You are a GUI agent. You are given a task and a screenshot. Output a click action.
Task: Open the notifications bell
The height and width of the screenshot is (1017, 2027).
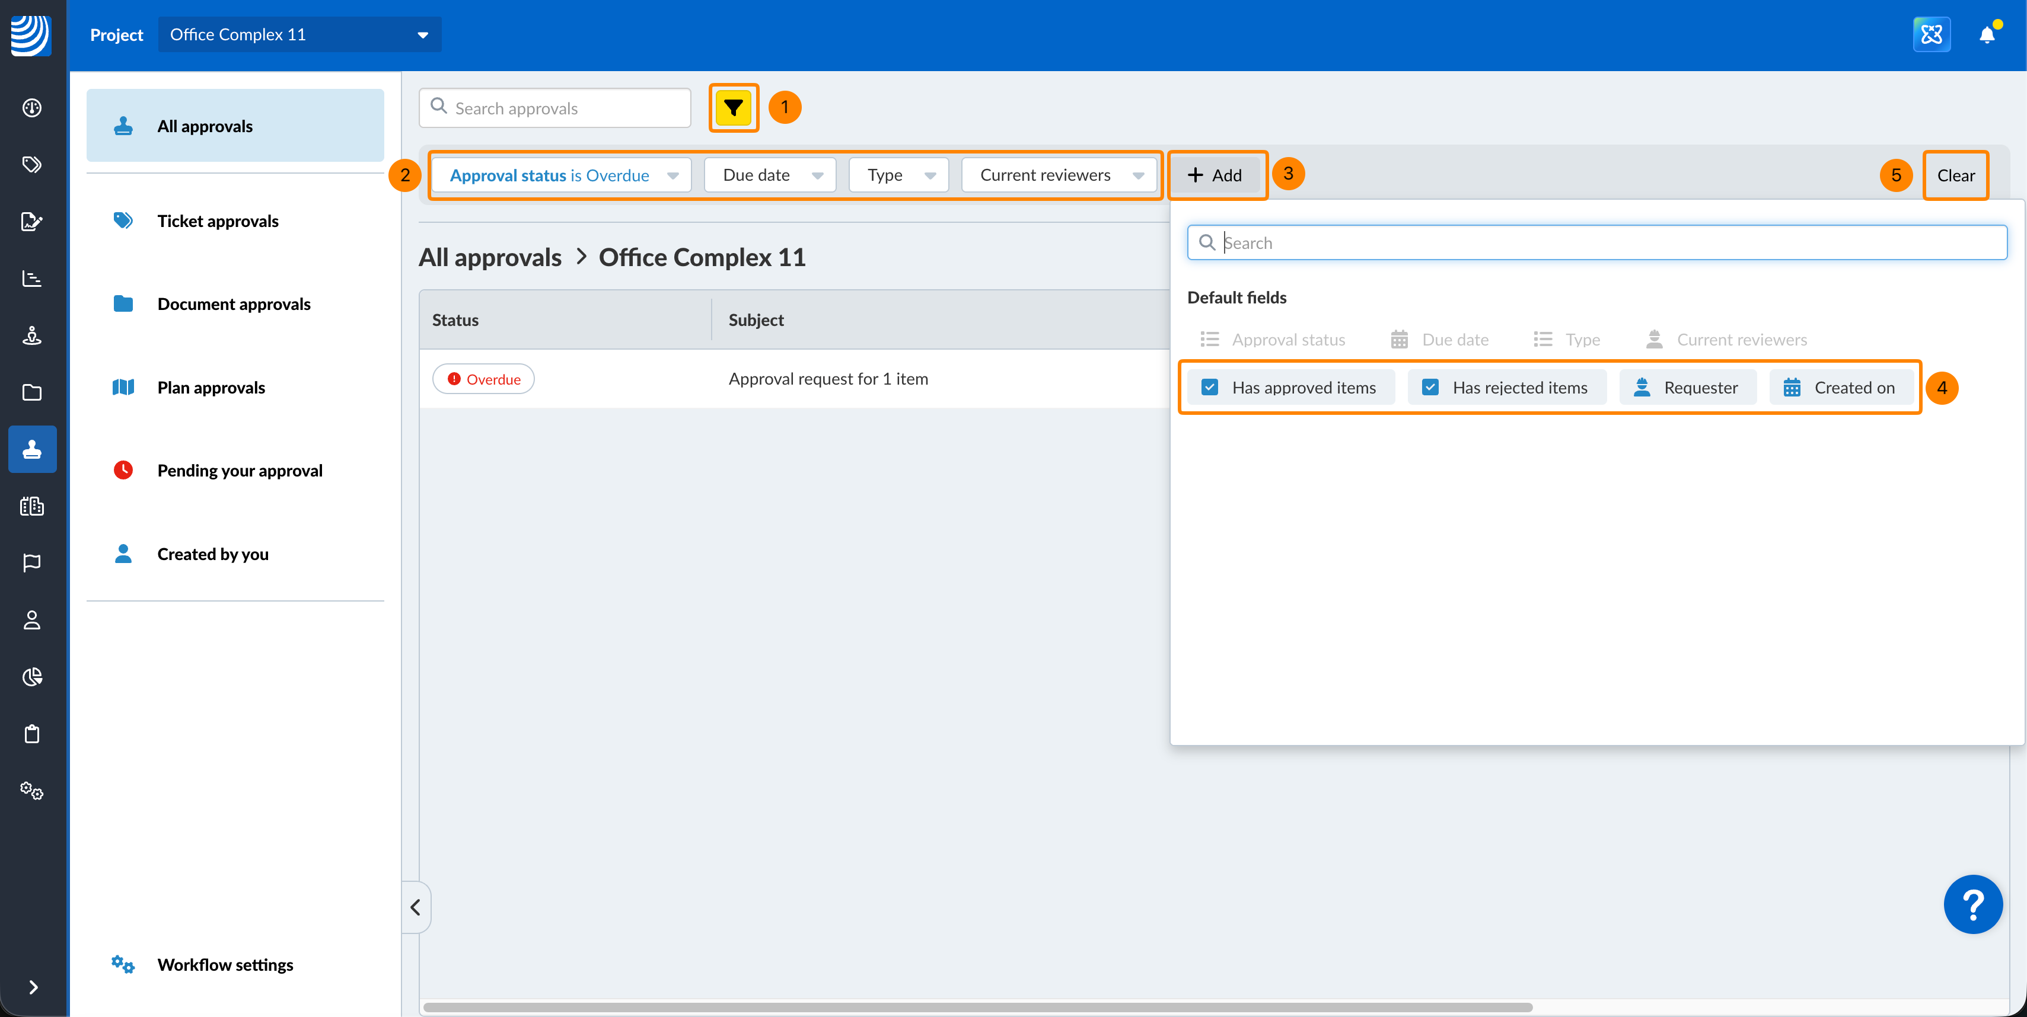pyautogui.click(x=1986, y=34)
